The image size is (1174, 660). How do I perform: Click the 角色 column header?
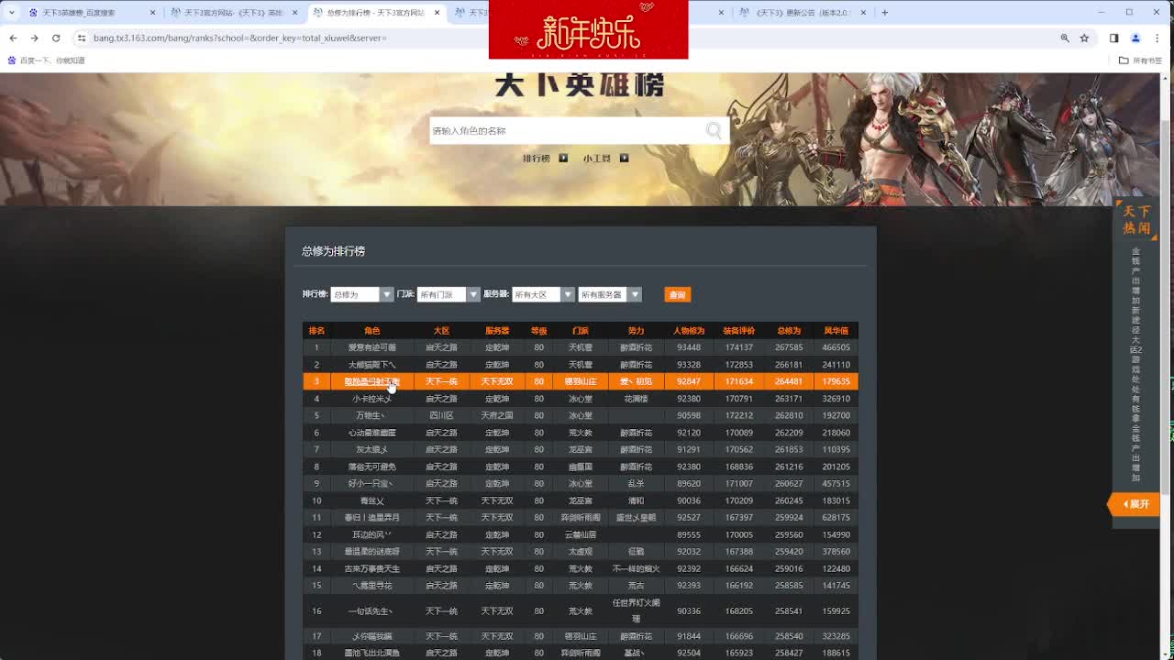[x=371, y=331]
